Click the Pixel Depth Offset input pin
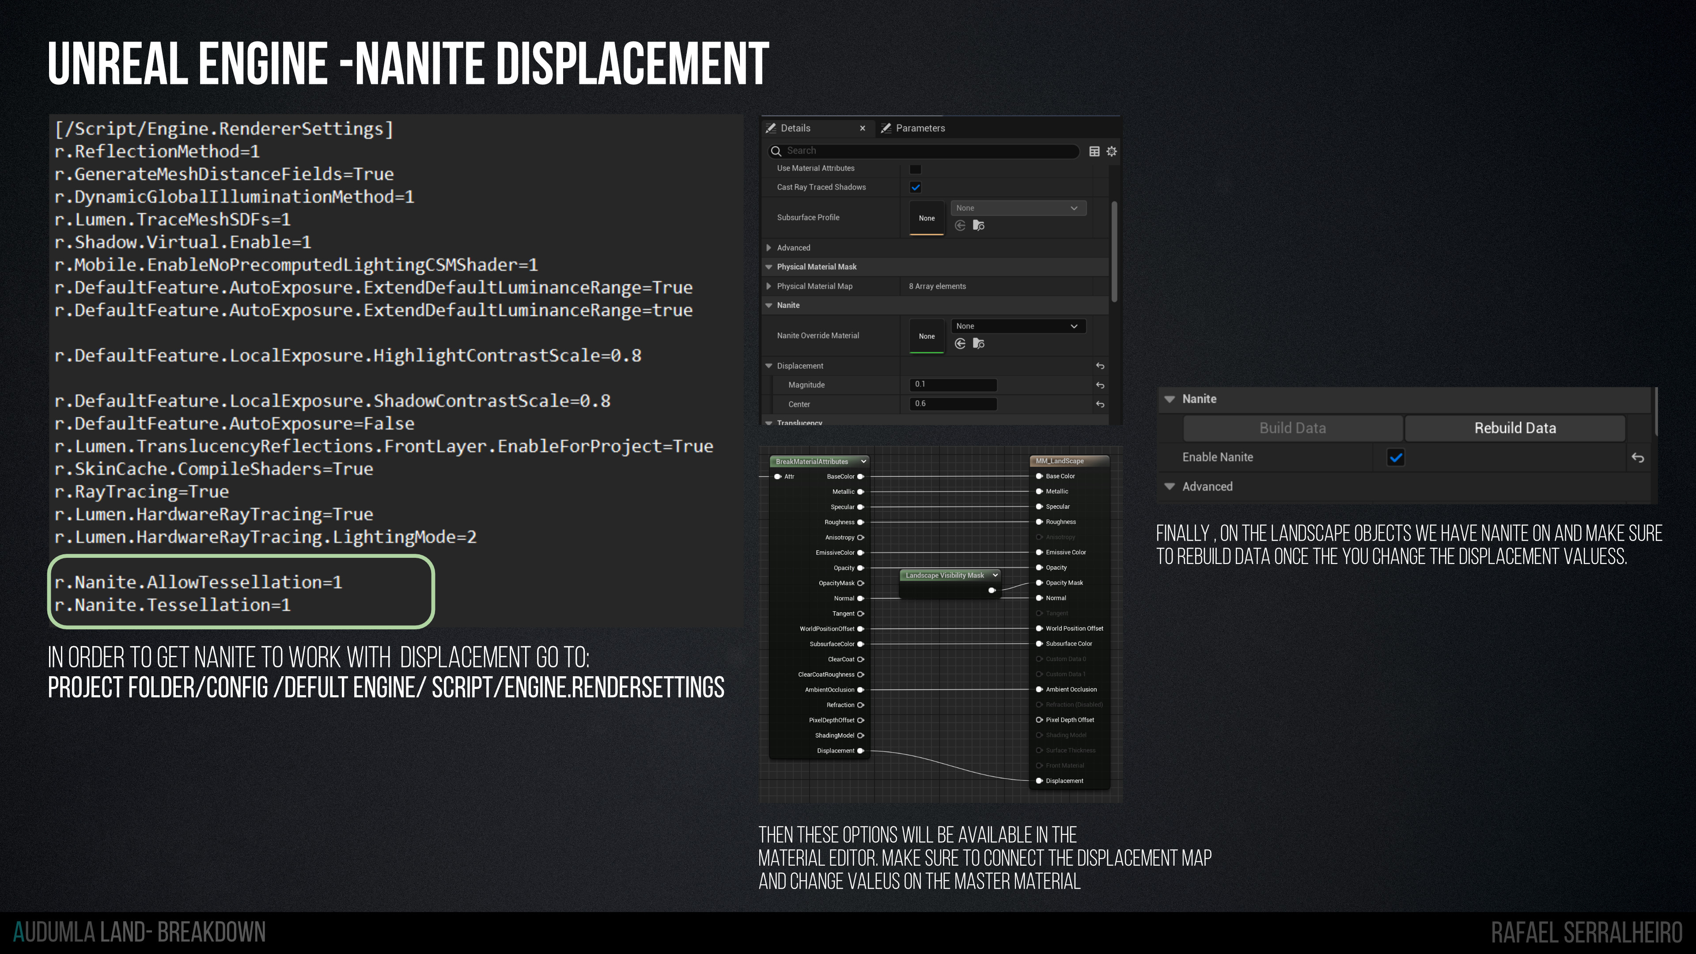Image resolution: width=1696 pixels, height=954 pixels. pos(1040,719)
